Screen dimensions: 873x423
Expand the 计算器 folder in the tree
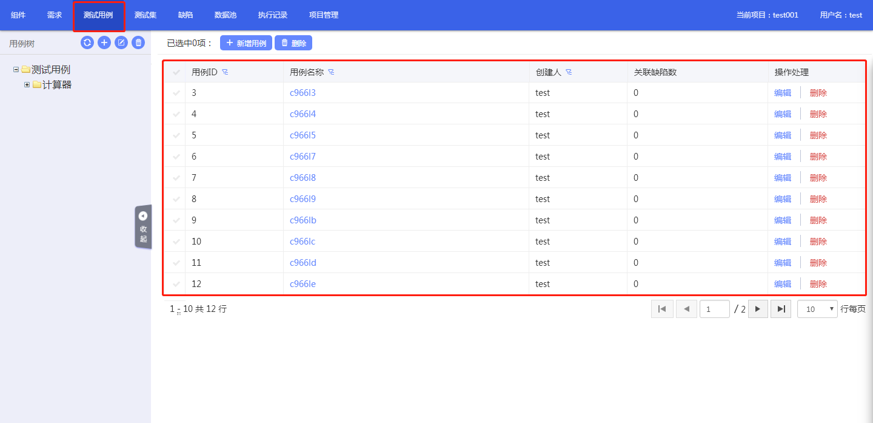click(27, 85)
